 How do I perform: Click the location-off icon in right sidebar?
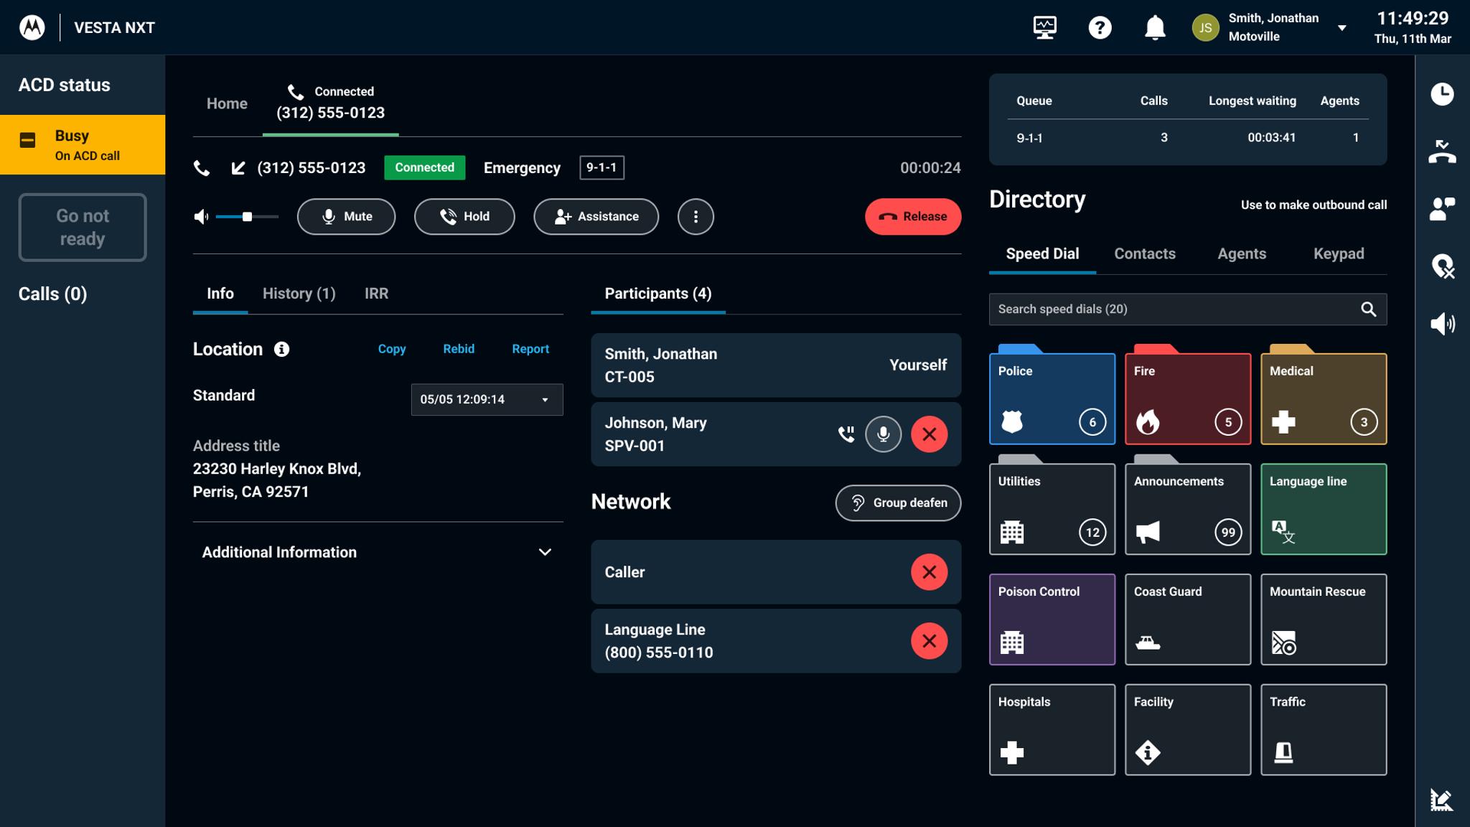[x=1443, y=268]
